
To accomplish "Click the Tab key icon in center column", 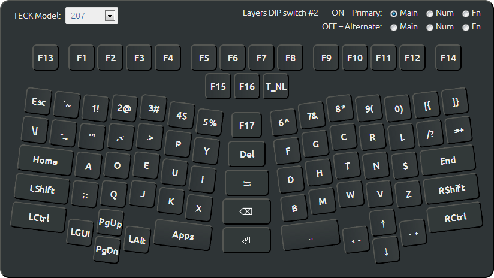I will click(x=246, y=183).
